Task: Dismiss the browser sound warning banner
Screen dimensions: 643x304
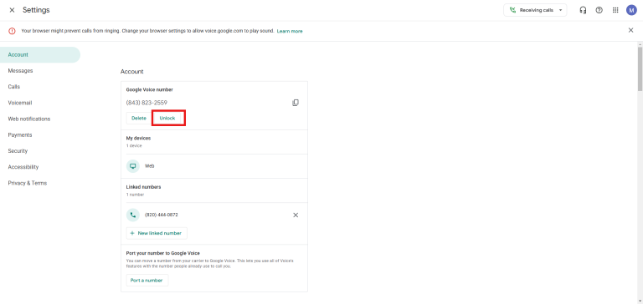Action: click(x=630, y=30)
